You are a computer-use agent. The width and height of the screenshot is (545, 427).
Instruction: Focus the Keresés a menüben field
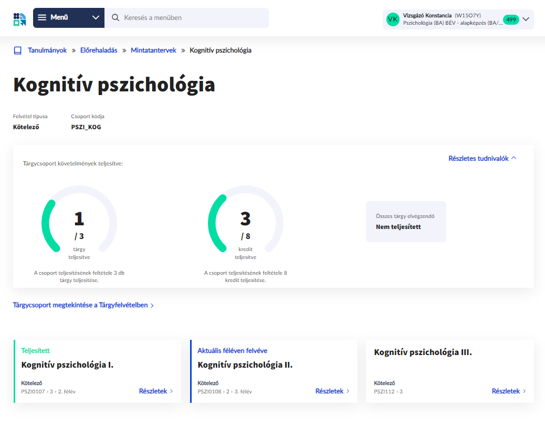(186, 18)
